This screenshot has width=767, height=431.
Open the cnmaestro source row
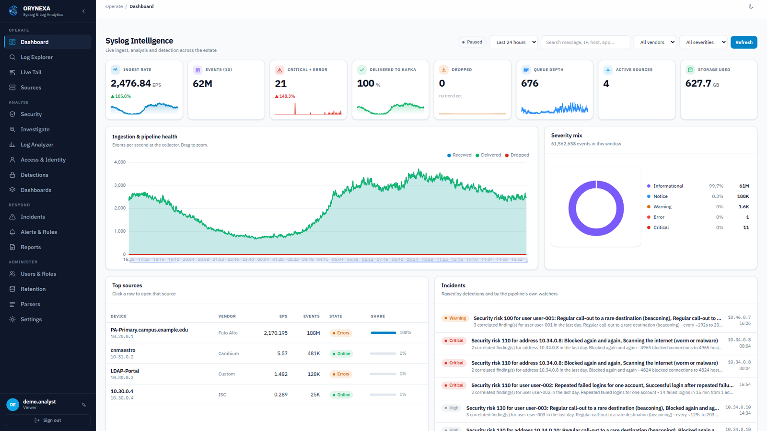pos(267,353)
